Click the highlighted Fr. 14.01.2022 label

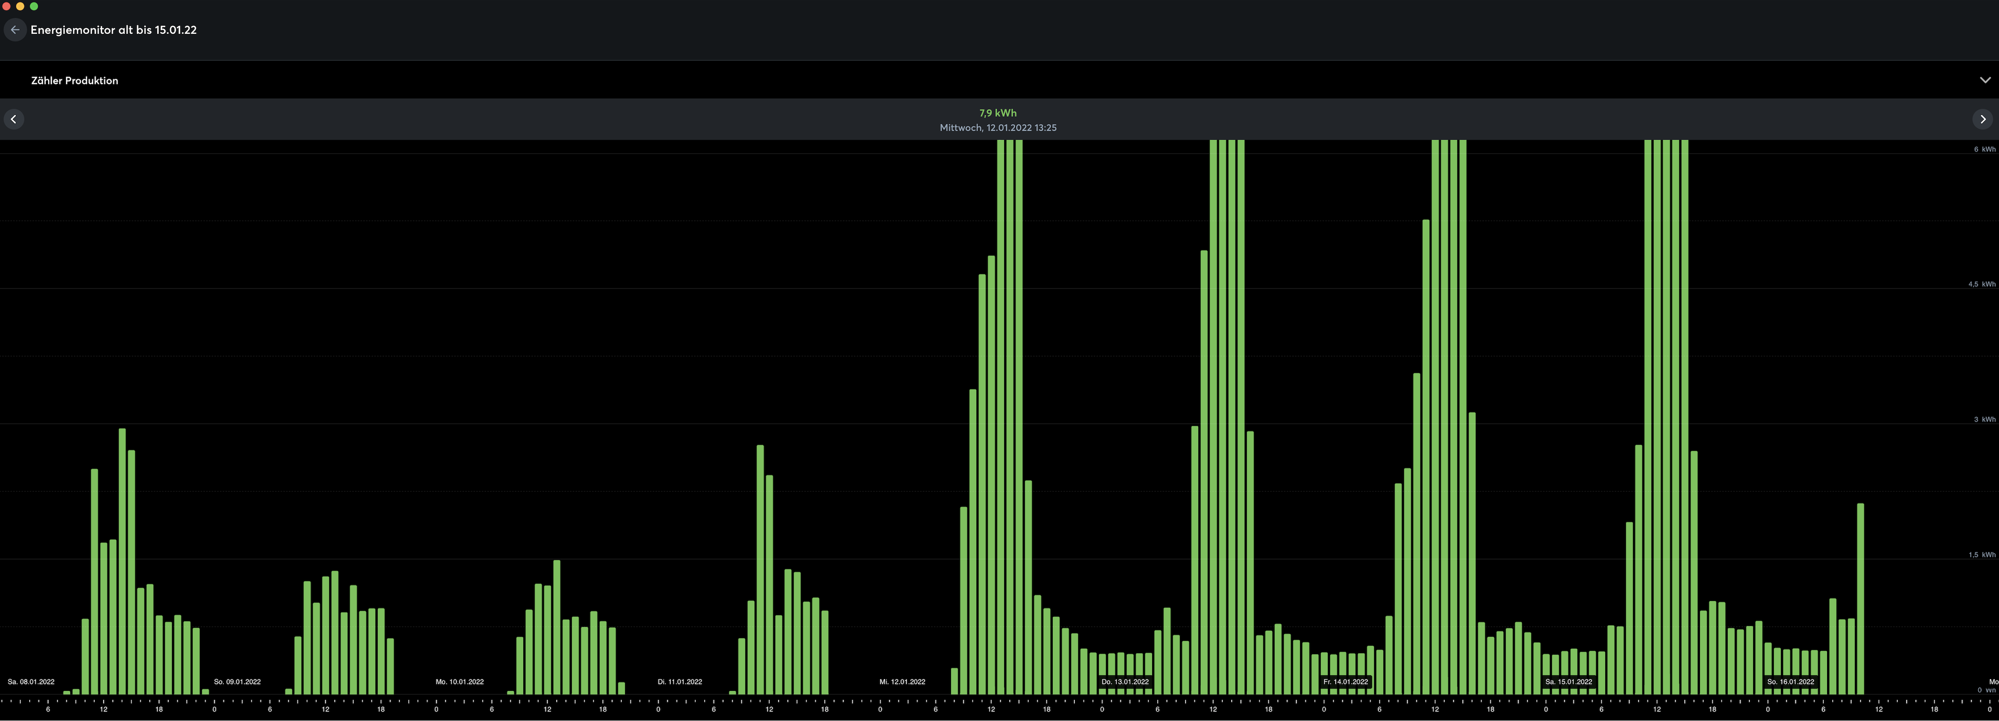1346,681
